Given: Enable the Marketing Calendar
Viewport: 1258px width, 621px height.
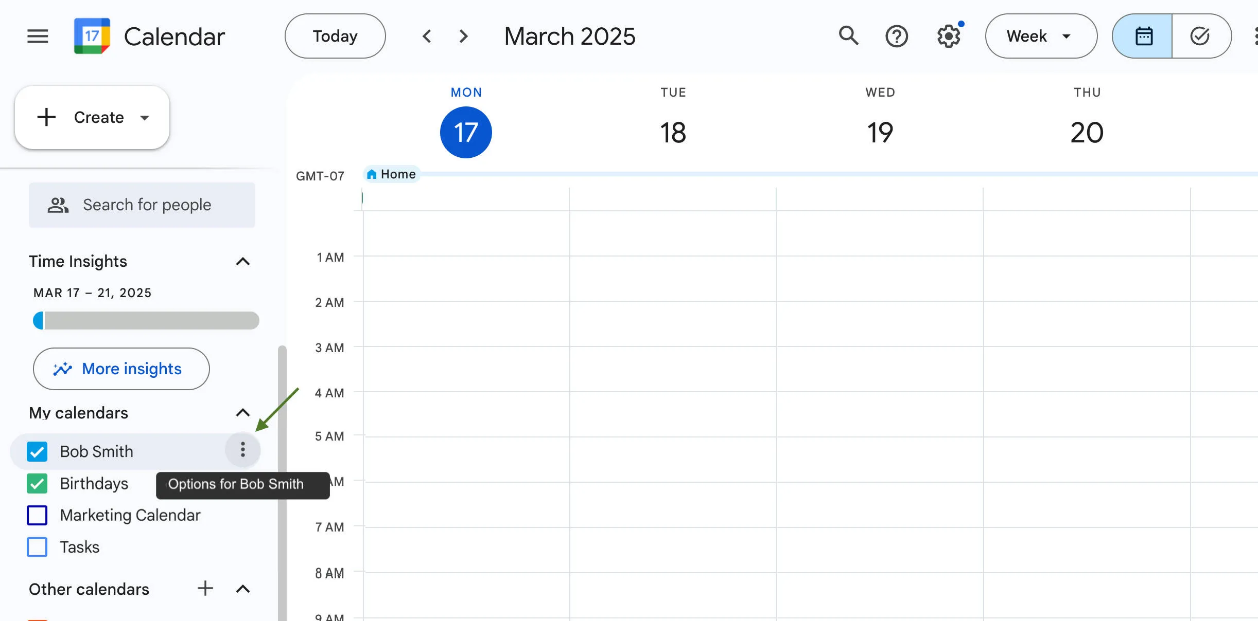Looking at the screenshot, I should (x=37, y=515).
